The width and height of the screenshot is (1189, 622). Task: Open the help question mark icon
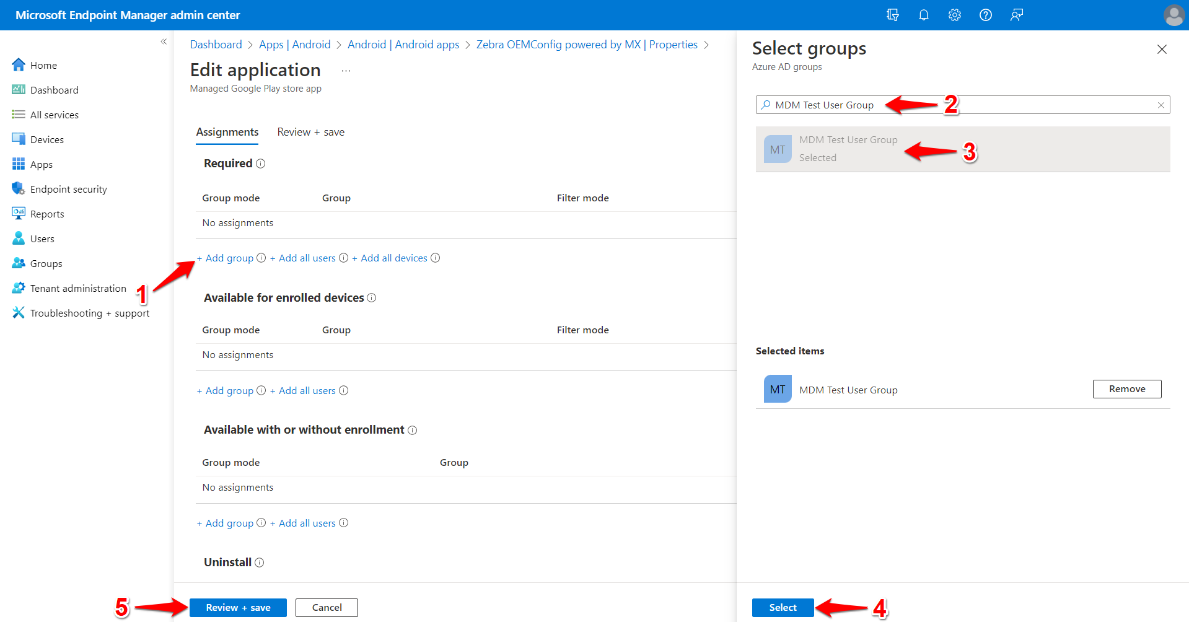click(985, 15)
